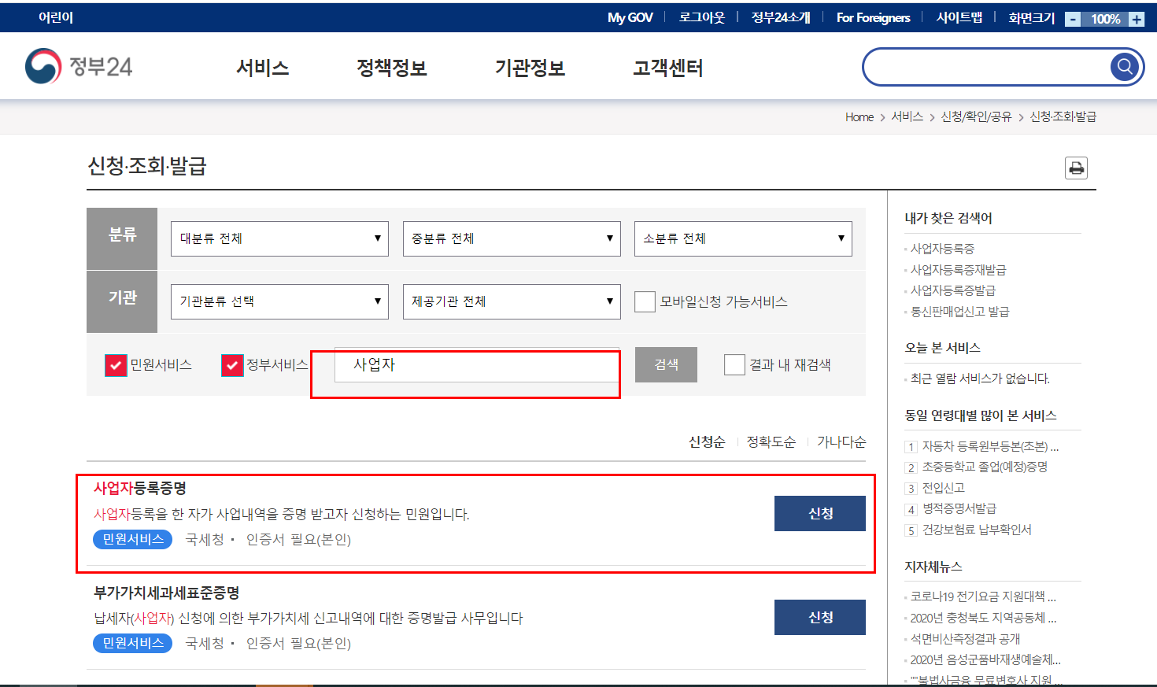
Task: Open the 제공기관 전체 dropdown
Action: (512, 301)
